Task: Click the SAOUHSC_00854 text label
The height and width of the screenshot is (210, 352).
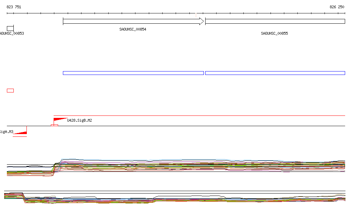Action: point(133,30)
